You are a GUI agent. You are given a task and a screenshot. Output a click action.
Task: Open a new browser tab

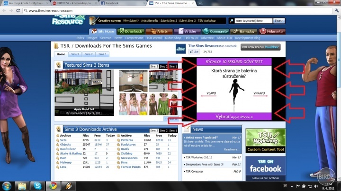coord(200,3)
